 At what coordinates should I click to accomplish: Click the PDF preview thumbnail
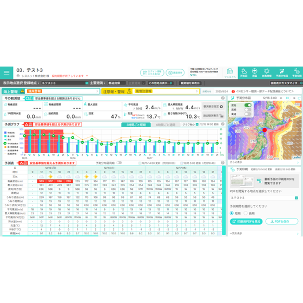tap(243, 181)
